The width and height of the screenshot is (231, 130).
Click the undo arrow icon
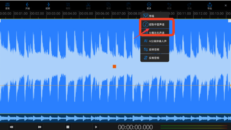pyautogui.click(x=169, y=6)
